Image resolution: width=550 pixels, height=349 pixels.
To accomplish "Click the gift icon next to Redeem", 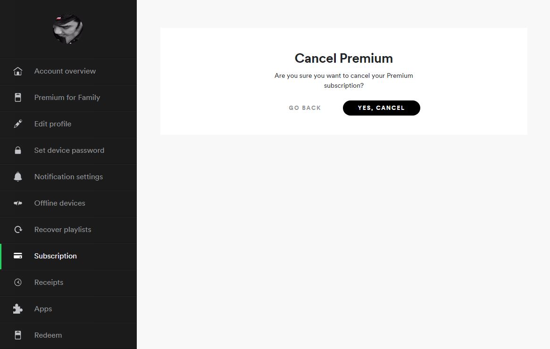I will [18, 335].
